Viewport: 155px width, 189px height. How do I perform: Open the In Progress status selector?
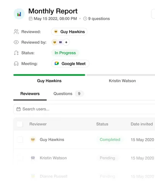(65, 53)
